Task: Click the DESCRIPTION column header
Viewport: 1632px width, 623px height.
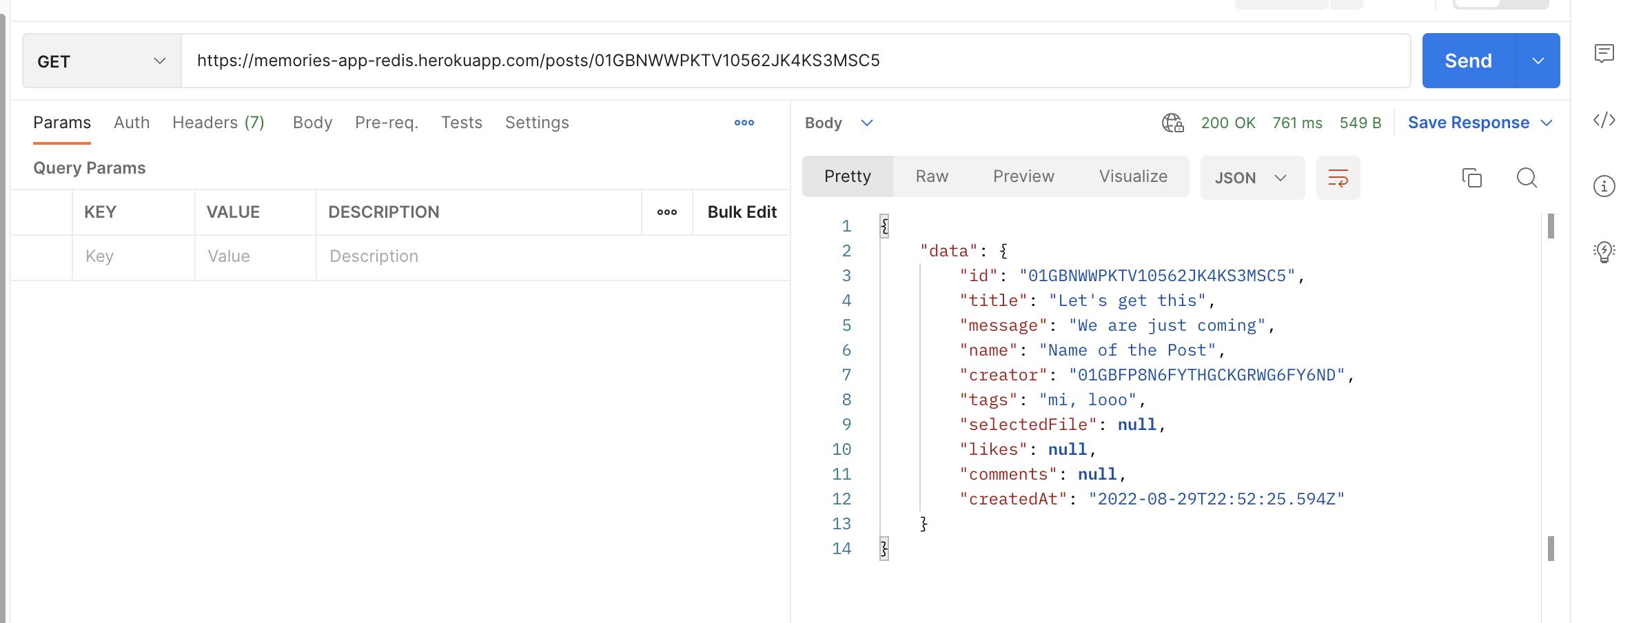Action: point(384,212)
